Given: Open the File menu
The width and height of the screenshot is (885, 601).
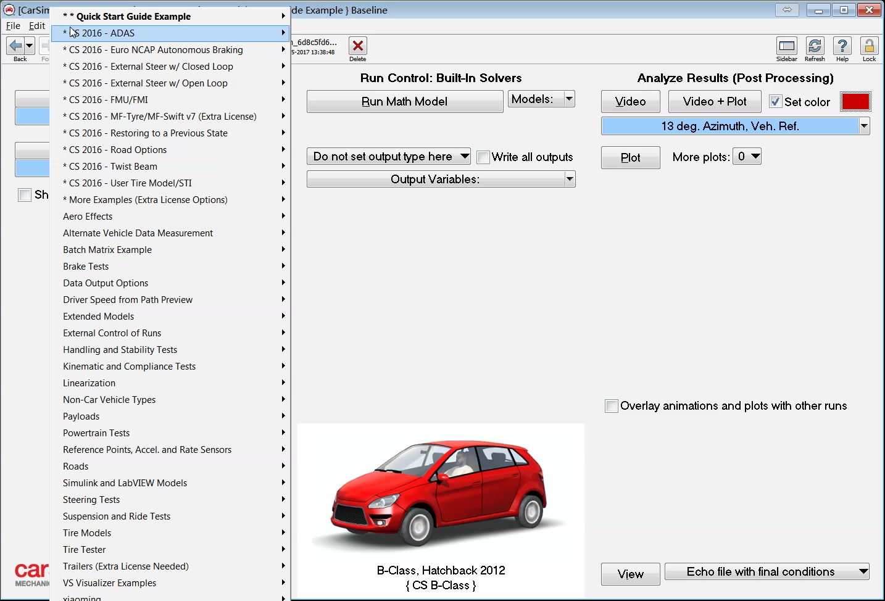Looking at the screenshot, I should [x=13, y=26].
